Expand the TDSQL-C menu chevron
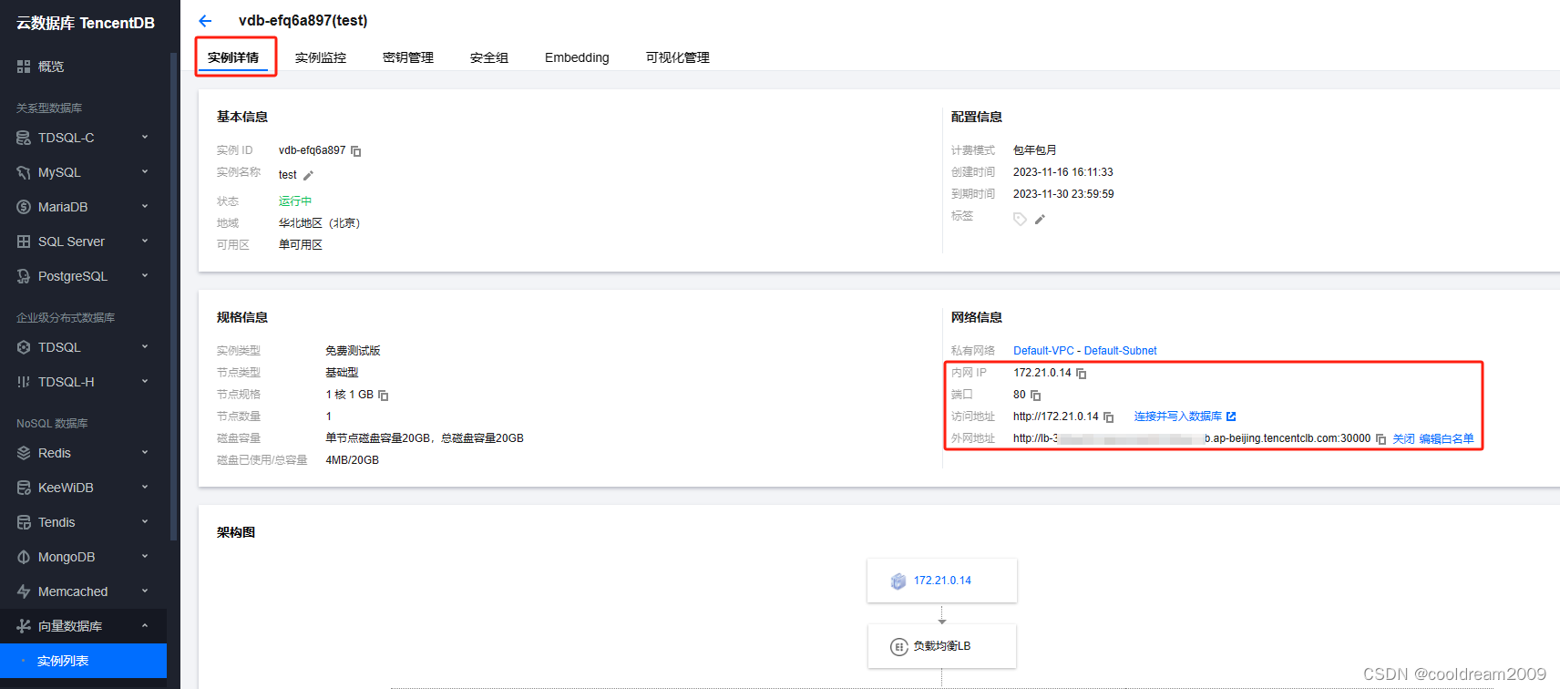The image size is (1560, 689). (145, 138)
